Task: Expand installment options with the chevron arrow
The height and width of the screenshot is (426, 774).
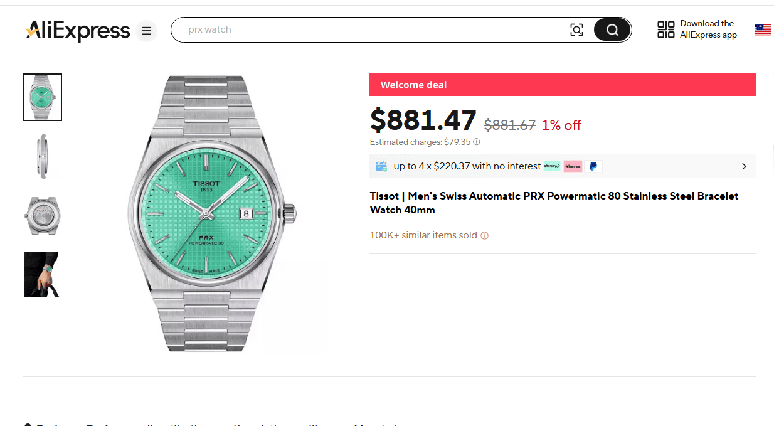Action: click(x=744, y=166)
